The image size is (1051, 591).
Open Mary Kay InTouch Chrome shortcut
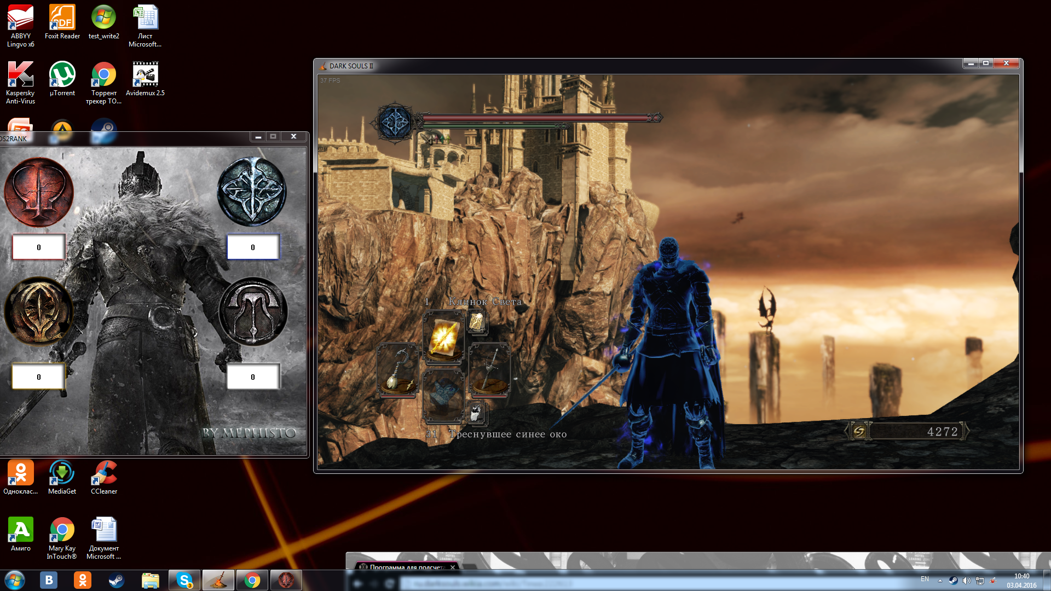[62, 538]
